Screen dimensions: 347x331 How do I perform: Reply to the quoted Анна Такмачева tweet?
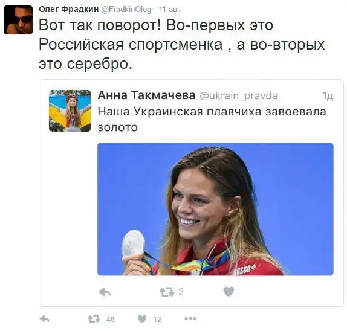tap(105, 292)
